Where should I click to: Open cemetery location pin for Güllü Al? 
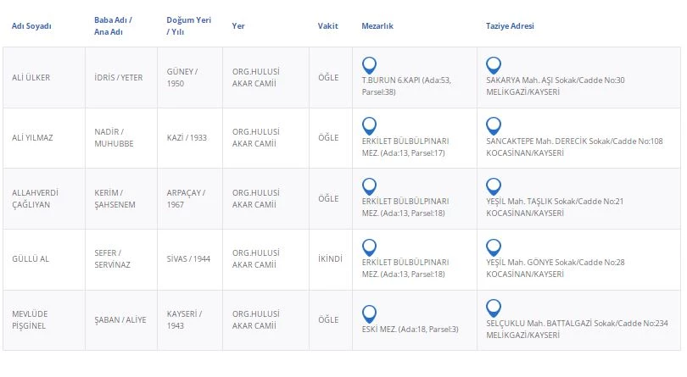(x=369, y=247)
